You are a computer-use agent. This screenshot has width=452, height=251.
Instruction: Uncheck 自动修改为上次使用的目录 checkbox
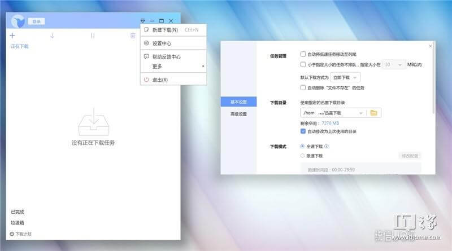(x=303, y=131)
